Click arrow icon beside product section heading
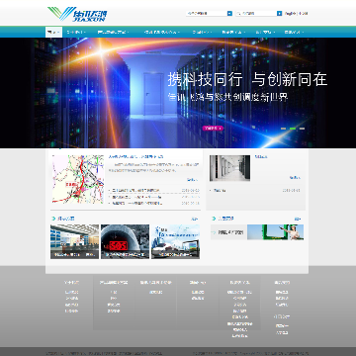The height and width of the screenshot is (356, 356). coord(53,219)
